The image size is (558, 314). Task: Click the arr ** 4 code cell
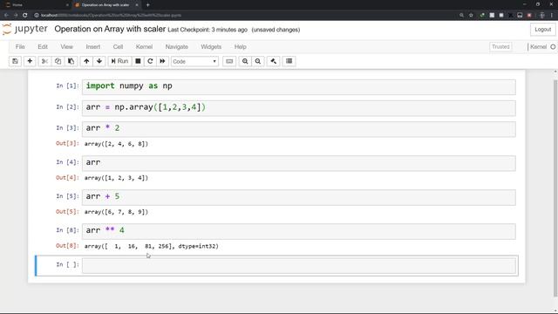coord(299,231)
